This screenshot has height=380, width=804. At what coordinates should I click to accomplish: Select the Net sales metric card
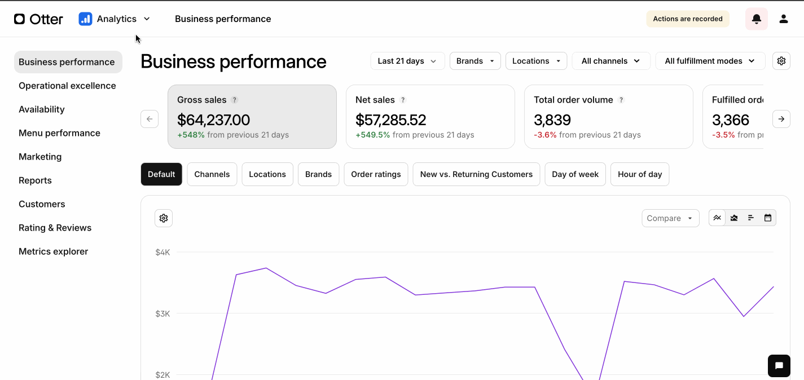(x=430, y=117)
